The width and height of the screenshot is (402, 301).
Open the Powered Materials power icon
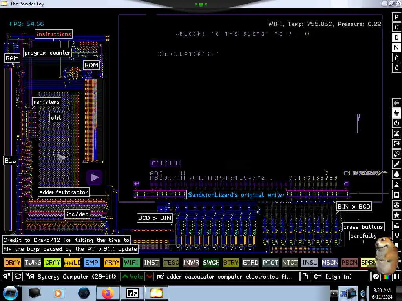(x=397, y=123)
